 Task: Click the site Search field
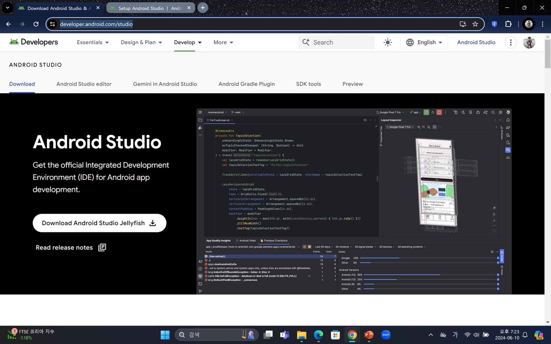click(336, 43)
